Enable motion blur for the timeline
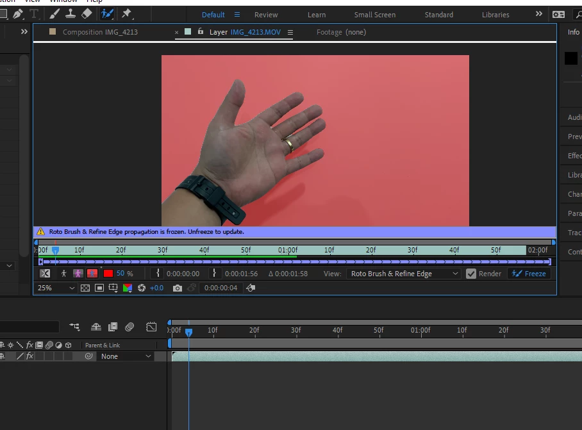 [x=129, y=327]
